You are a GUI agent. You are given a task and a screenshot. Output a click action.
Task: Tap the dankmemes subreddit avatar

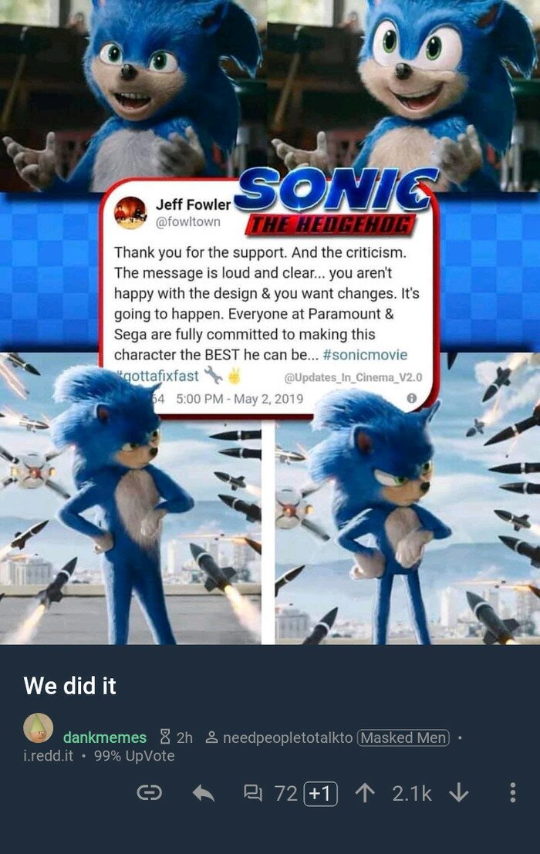(38, 727)
